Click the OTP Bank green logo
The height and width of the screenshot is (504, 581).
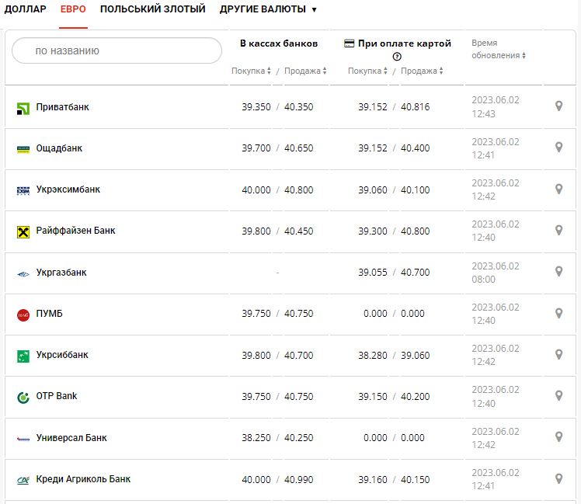(x=23, y=397)
